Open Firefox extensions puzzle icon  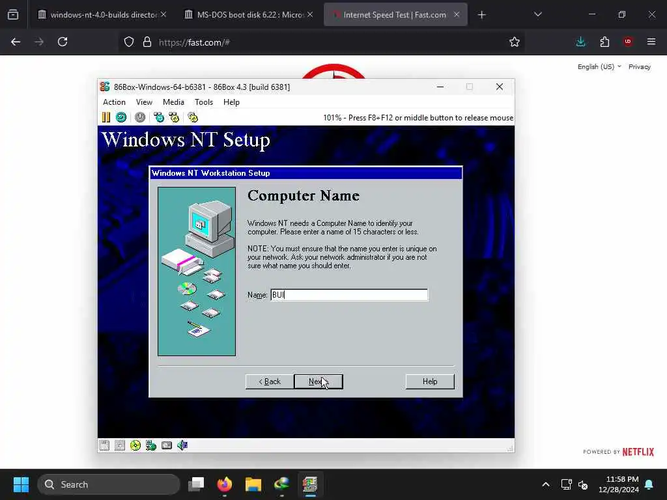pos(604,42)
